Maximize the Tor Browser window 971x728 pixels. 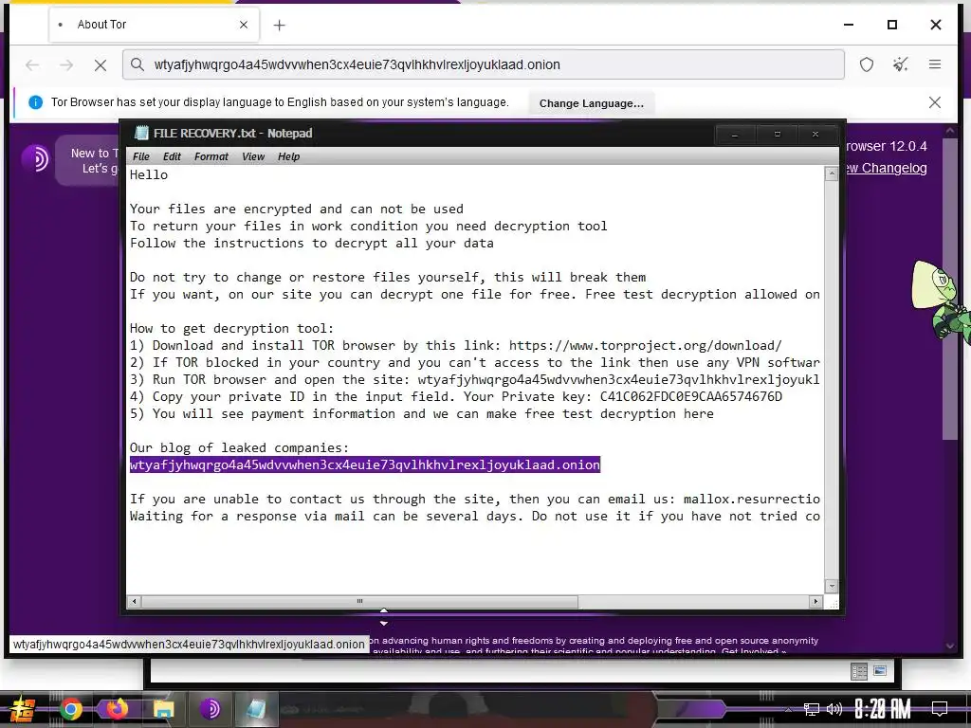(x=892, y=25)
